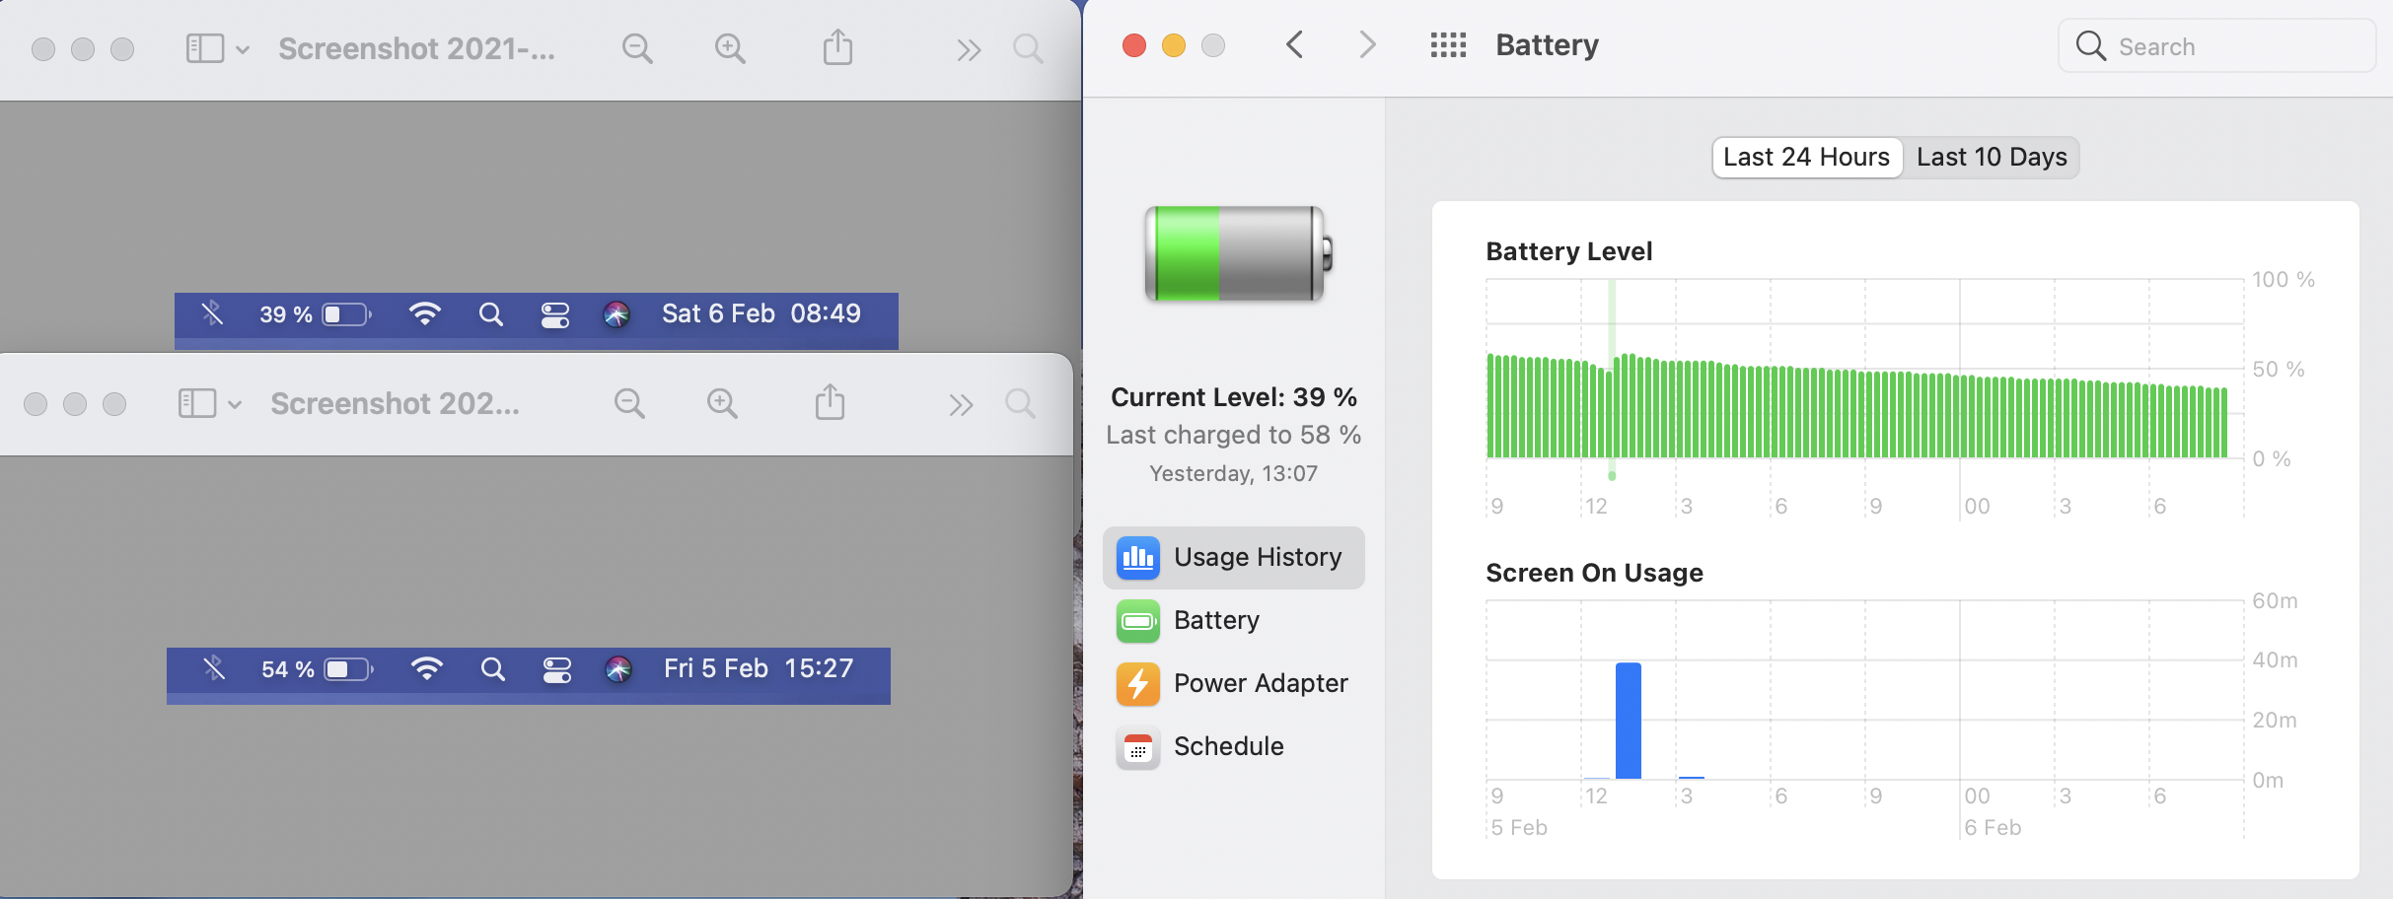Focus the Battery preferences Search field

2216,46
